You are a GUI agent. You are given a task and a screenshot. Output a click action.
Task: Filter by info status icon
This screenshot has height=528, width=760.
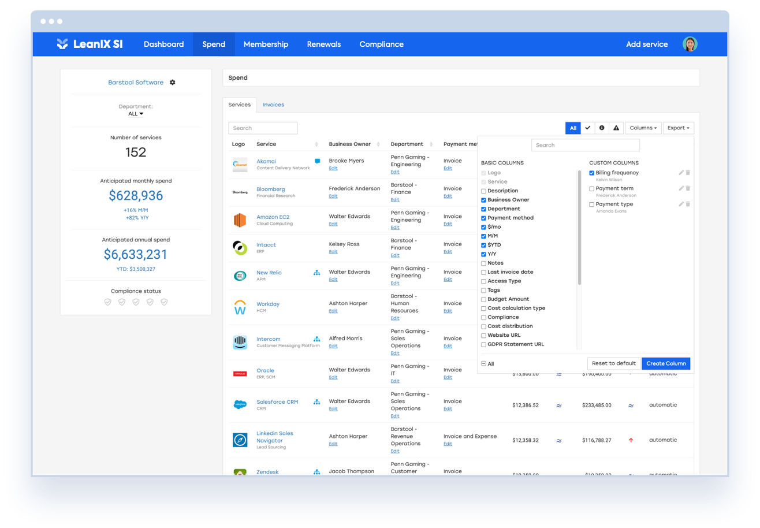(602, 128)
